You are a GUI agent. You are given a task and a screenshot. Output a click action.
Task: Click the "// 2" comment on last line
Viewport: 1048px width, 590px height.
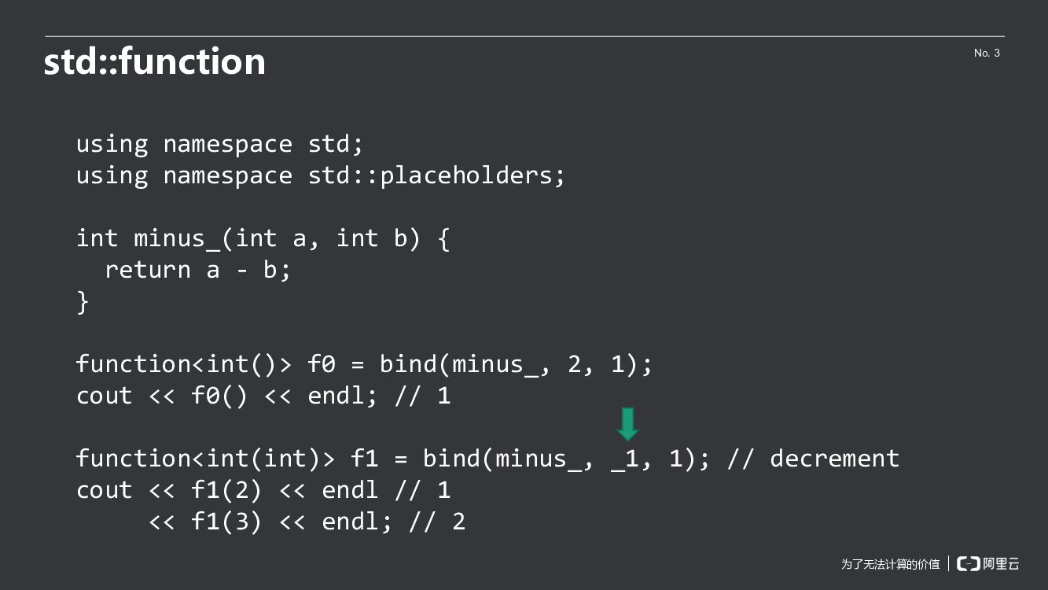click(x=437, y=522)
